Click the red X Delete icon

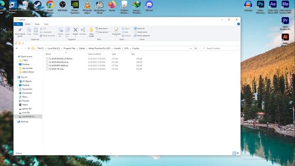pos(76,30)
